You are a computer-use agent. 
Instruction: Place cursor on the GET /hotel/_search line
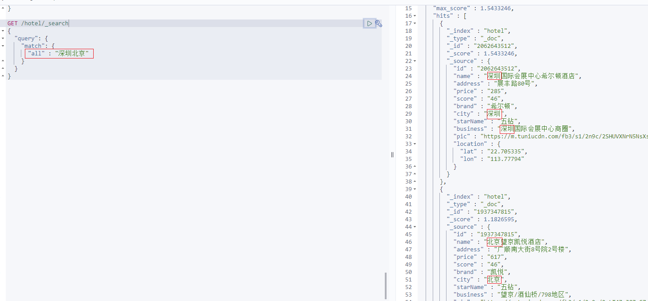[x=38, y=23]
